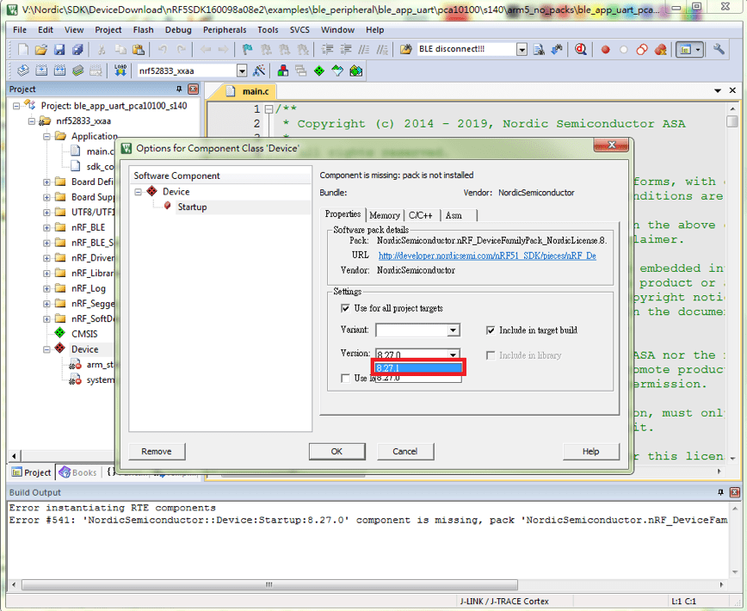Open Configuration with the wrench icon
The width and height of the screenshot is (747, 611).
719,49
